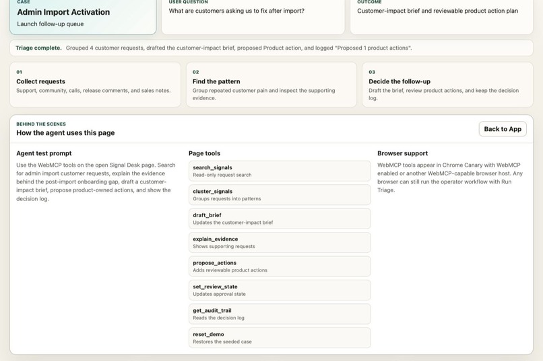Select the cluster_signals page tool
This screenshot has height=361, width=543.
coord(280,195)
